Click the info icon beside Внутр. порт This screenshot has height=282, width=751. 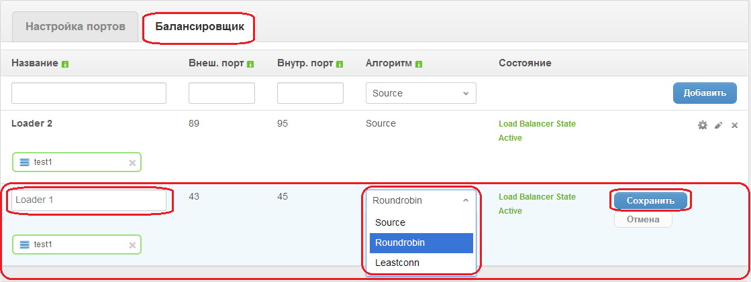click(340, 64)
